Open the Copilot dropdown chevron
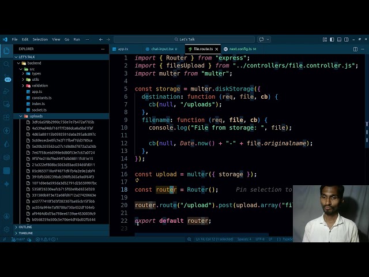369x277 pixels. pyautogui.click(x=268, y=39)
